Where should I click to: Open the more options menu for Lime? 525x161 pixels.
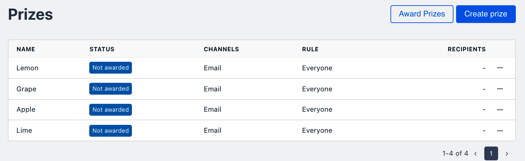pos(500,131)
